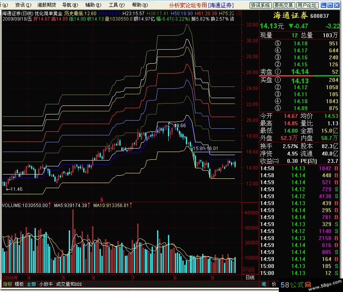Click the 15.90-16.01 price range label
Image resolution: width=343 pixels, height=292 pixels.
coord(205,149)
